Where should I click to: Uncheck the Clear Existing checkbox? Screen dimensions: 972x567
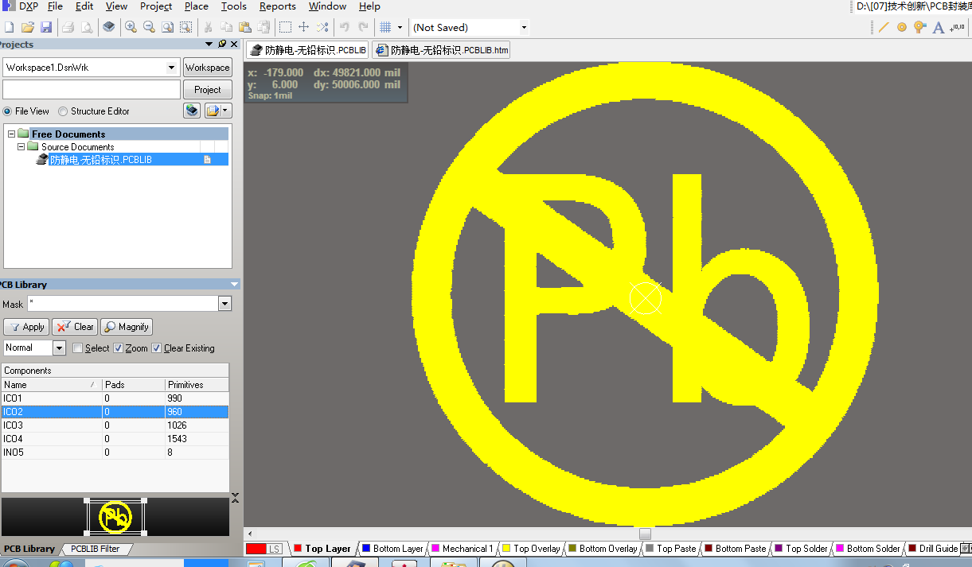pyautogui.click(x=157, y=348)
